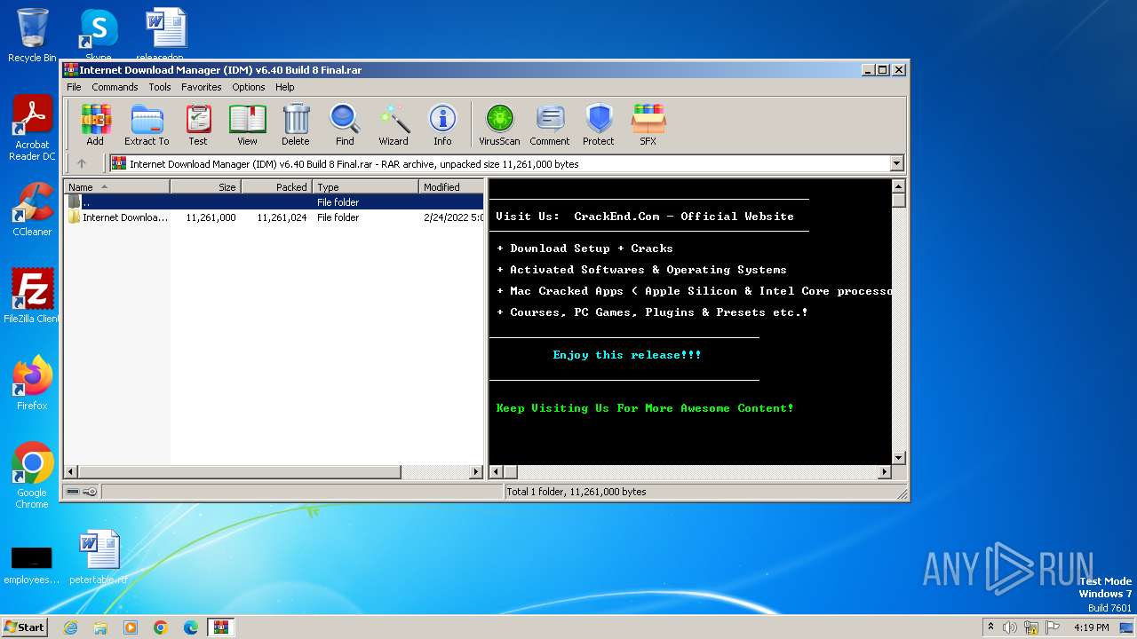
Task: Show archive Info
Action: [x=442, y=124]
